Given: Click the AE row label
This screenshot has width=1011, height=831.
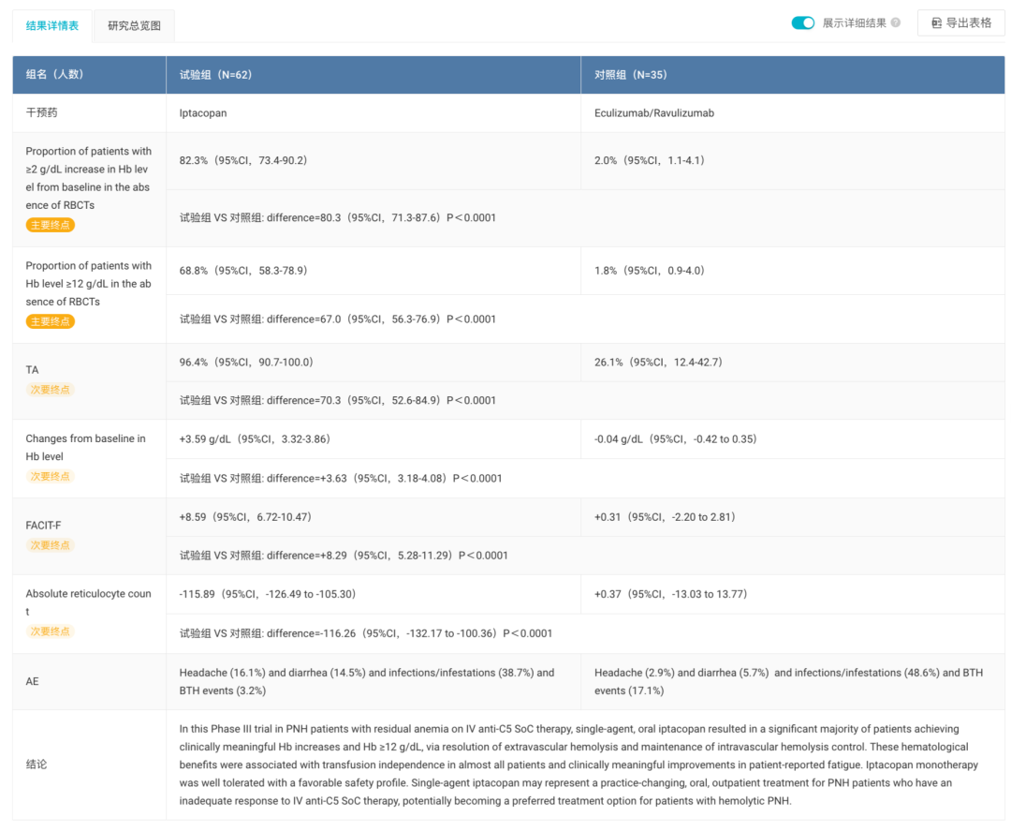Looking at the screenshot, I should coord(32,681).
